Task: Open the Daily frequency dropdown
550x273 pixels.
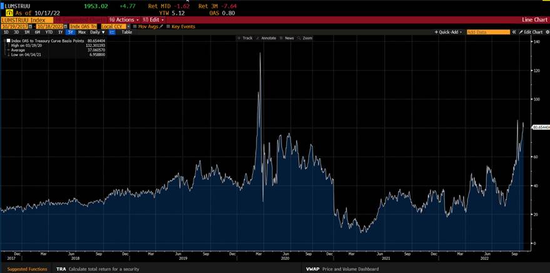Action: 94,32
